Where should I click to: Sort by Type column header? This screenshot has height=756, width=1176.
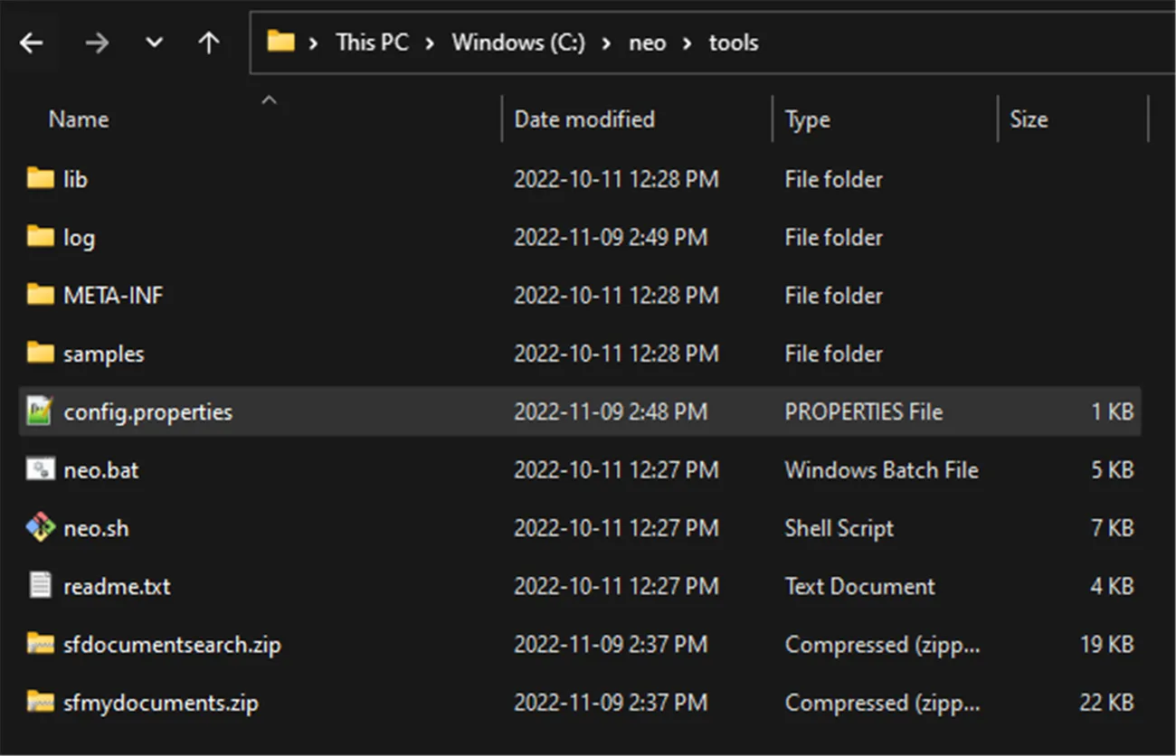click(808, 119)
